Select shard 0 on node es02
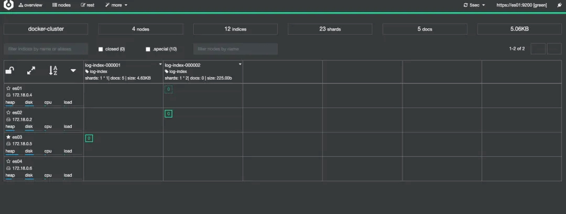 click(169, 114)
